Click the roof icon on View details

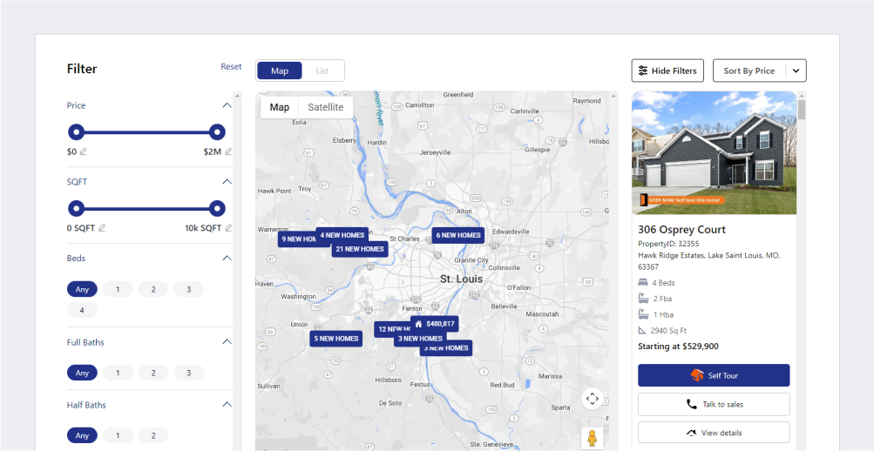tap(692, 433)
